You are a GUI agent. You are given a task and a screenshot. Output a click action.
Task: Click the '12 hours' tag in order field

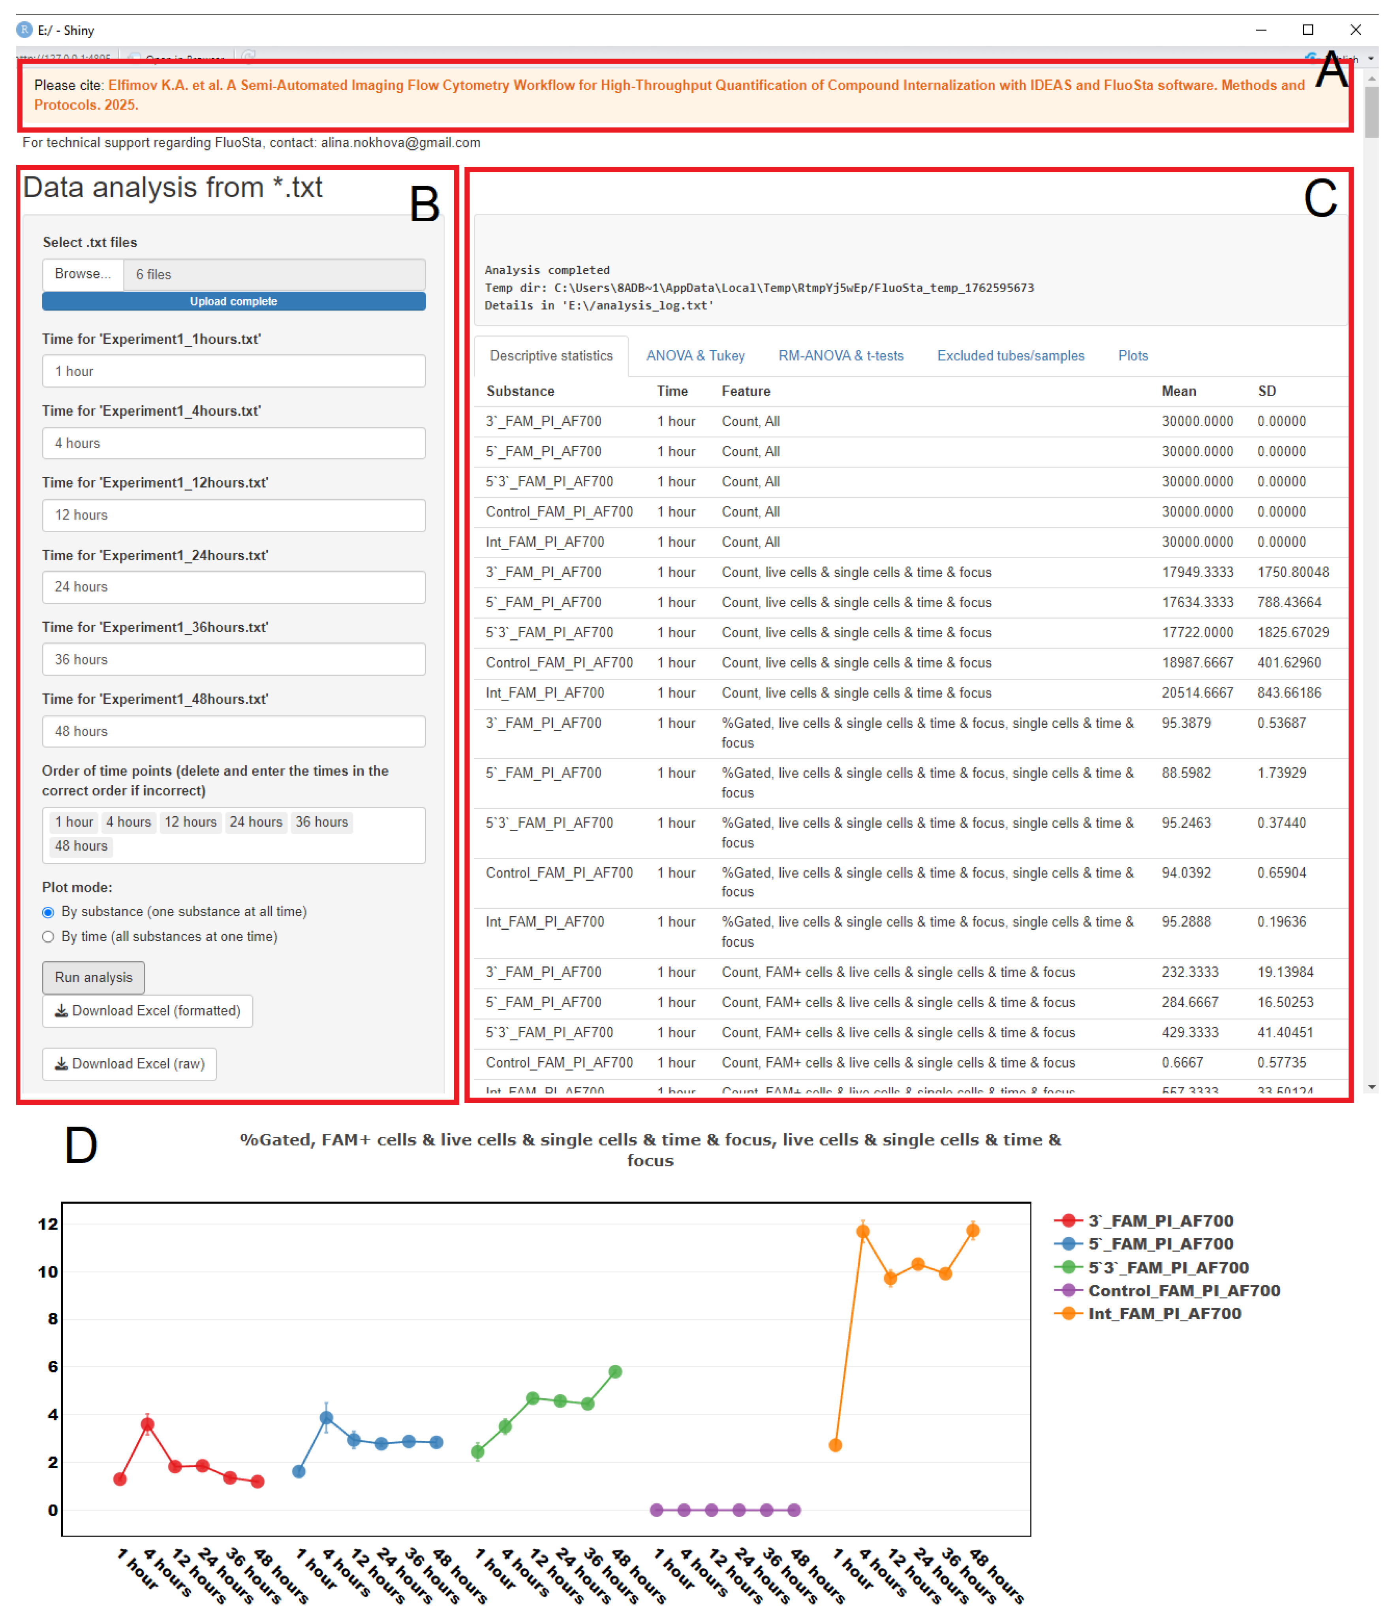tap(190, 822)
